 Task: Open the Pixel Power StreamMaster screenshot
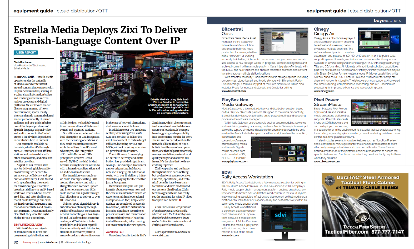376,112
